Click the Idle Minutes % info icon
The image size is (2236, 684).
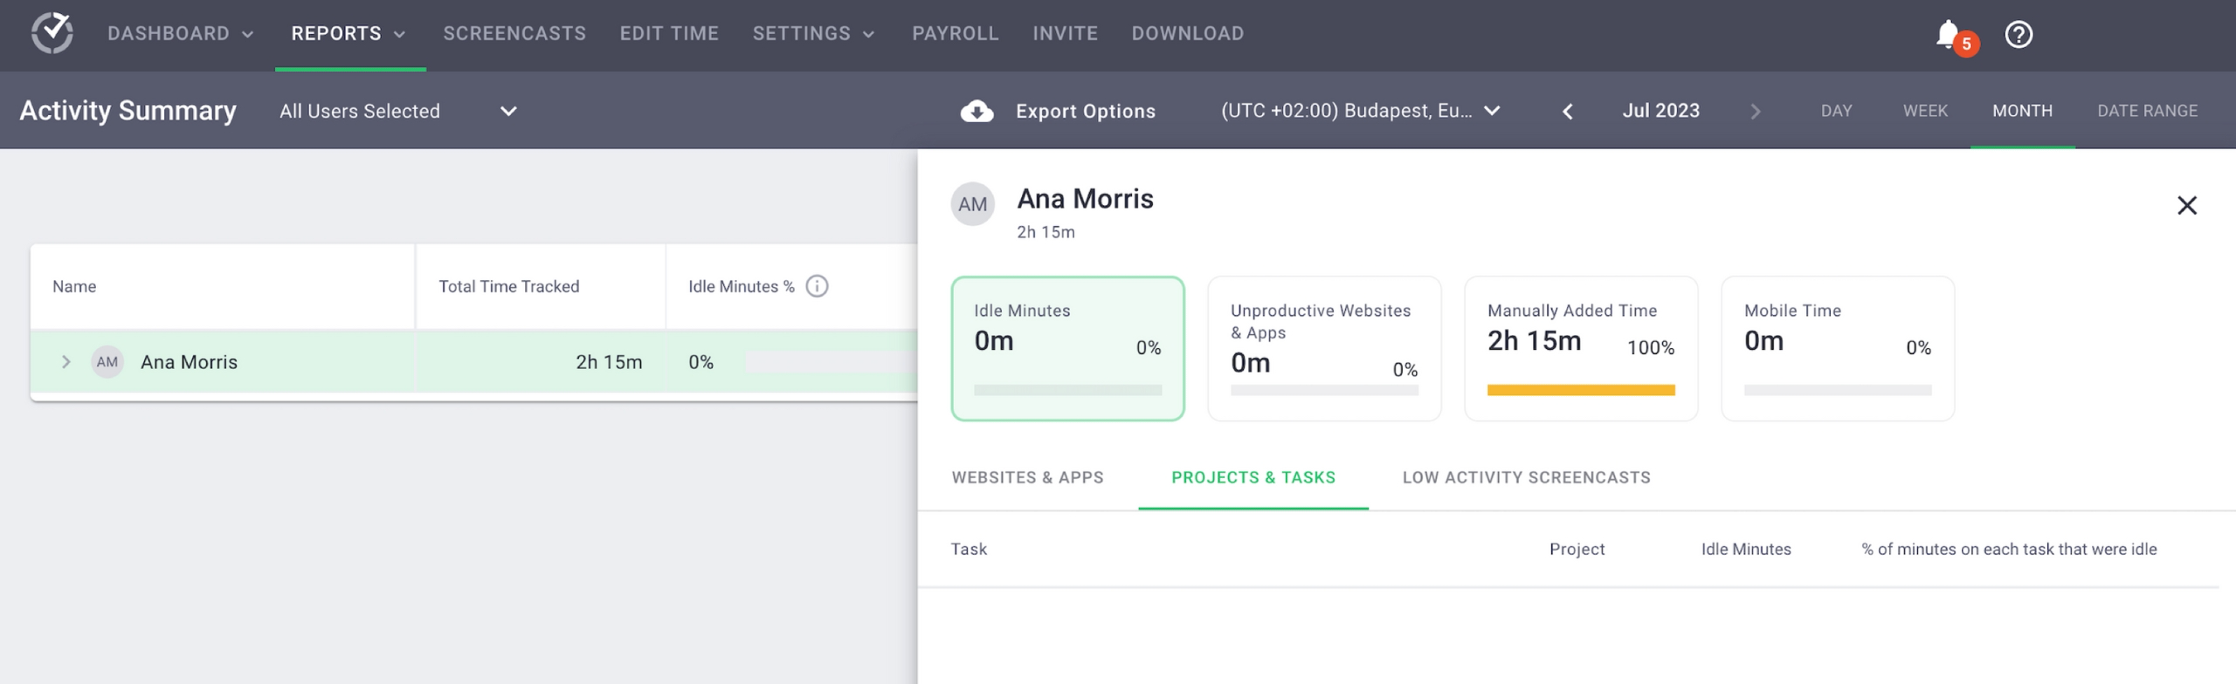pos(817,286)
